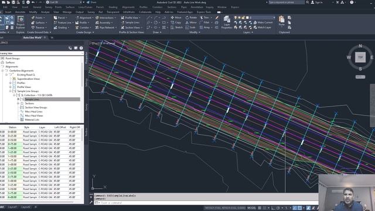Click Sign In link
This screenshot has height=211, width=375.
[319, 2]
